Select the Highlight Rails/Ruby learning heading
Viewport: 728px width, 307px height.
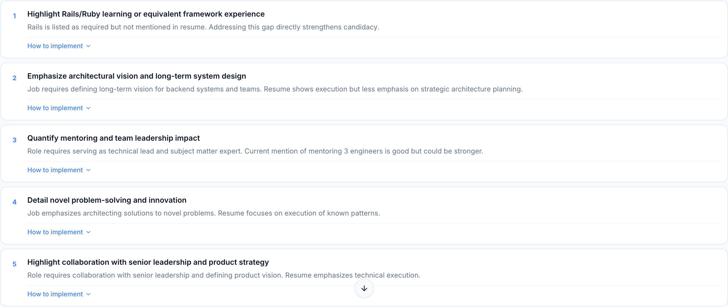146,14
